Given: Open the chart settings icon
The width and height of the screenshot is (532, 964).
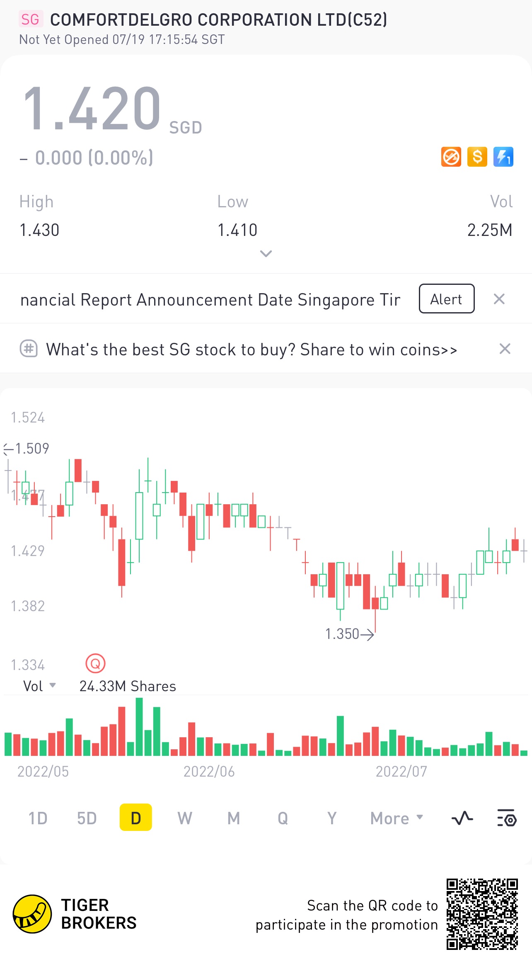Looking at the screenshot, I should [x=507, y=818].
